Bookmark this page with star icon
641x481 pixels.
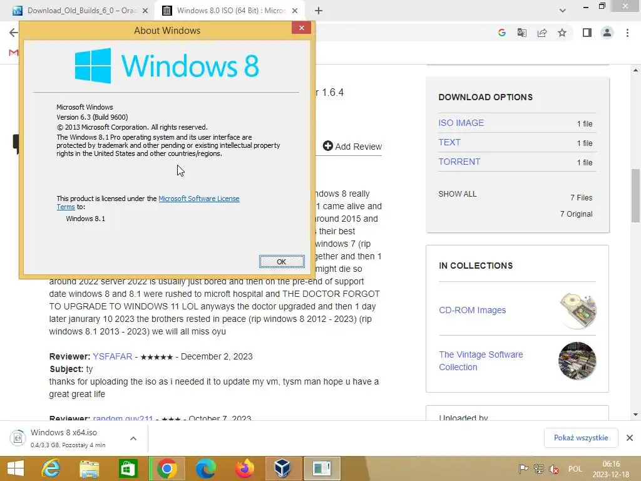(562, 33)
